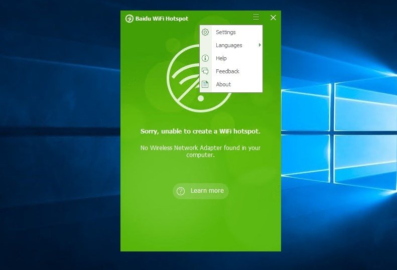Click the info circle icon beside Help
Screen dimensions: 397x270
coord(205,58)
